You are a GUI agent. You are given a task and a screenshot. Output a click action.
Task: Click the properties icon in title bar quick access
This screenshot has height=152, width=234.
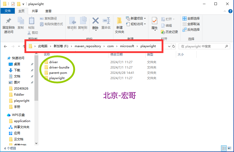coord(13,4)
